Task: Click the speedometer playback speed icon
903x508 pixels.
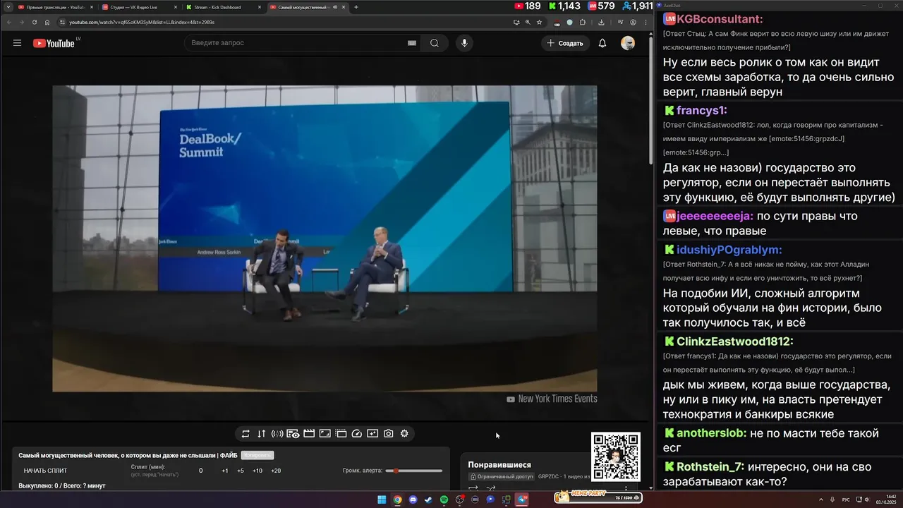Action: coord(357,434)
